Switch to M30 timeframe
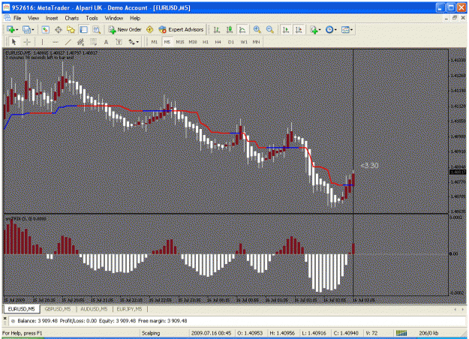 coord(193,42)
